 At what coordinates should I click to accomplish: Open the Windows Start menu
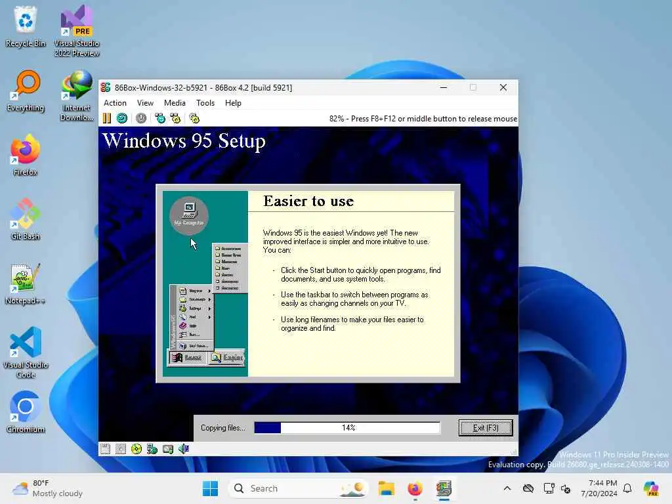tap(210, 488)
